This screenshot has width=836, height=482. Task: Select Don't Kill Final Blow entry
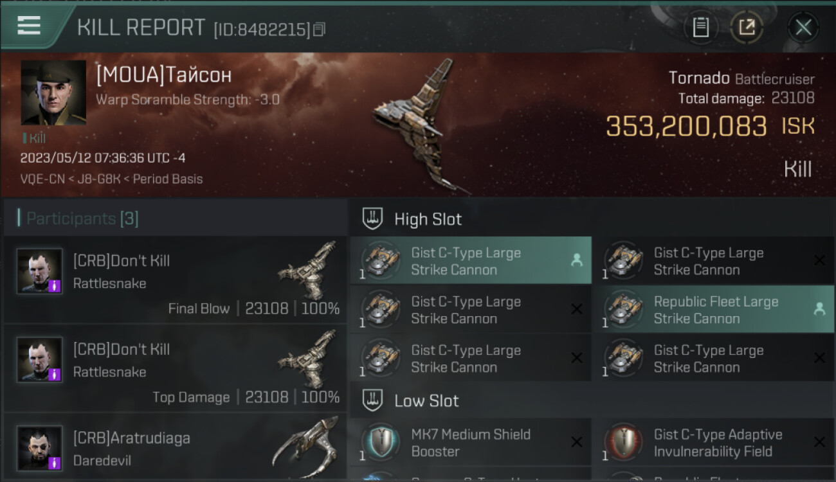point(176,280)
